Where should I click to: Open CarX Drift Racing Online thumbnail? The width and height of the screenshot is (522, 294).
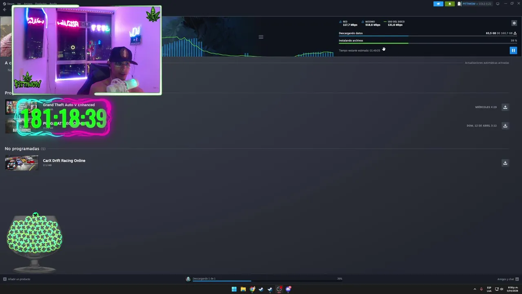point(22,163)
